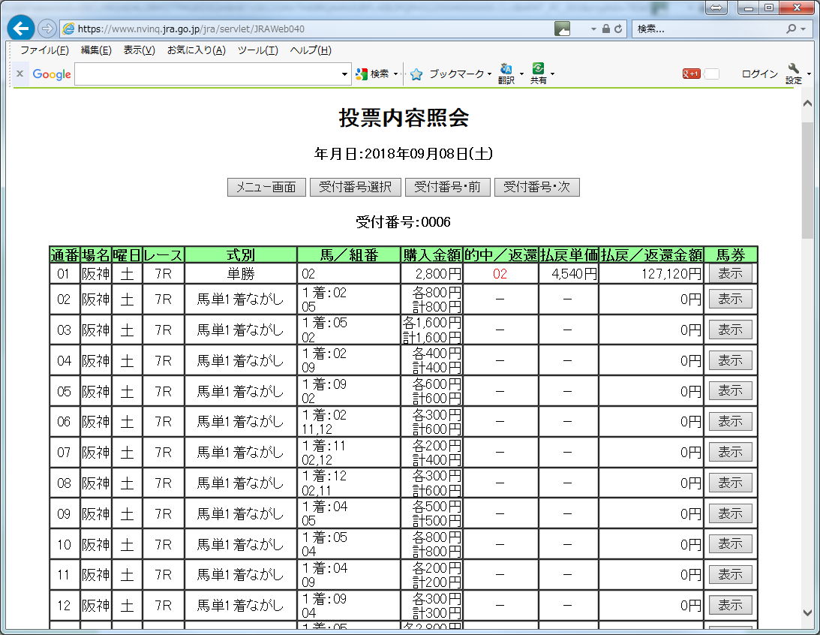
Task: Click 表示 button for row 11
Action: click(x=731, y=574)
